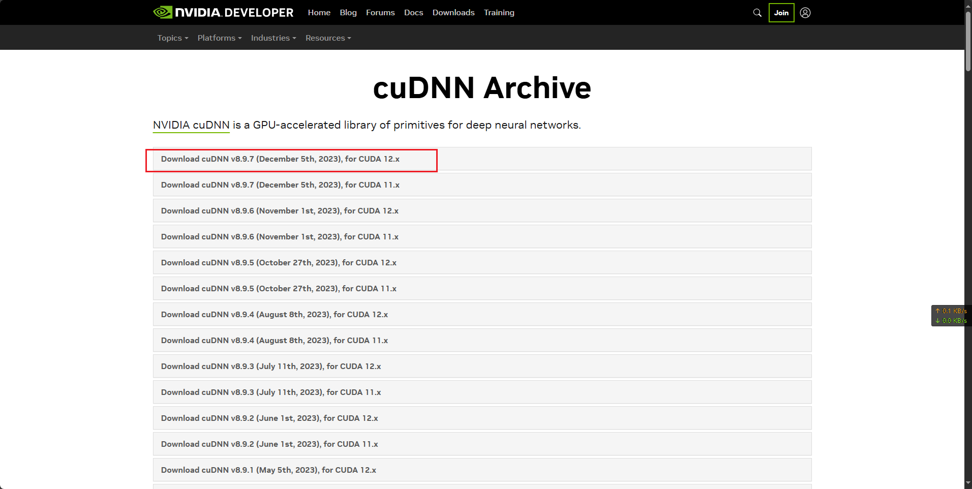
Task: Follow the NVIDIA cuDNN hyperlink
Action: click(191, 125)
